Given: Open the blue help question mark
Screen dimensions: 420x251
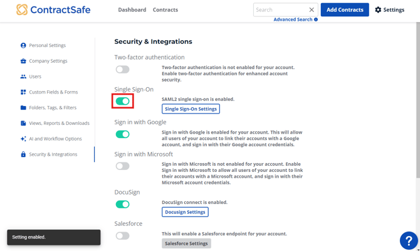Looking at the screenshot, I should pos(408,240).
